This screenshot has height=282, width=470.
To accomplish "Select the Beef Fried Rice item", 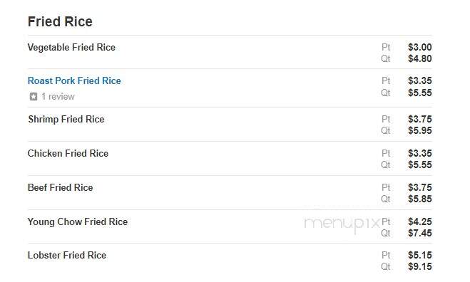I will pos(60,187).
